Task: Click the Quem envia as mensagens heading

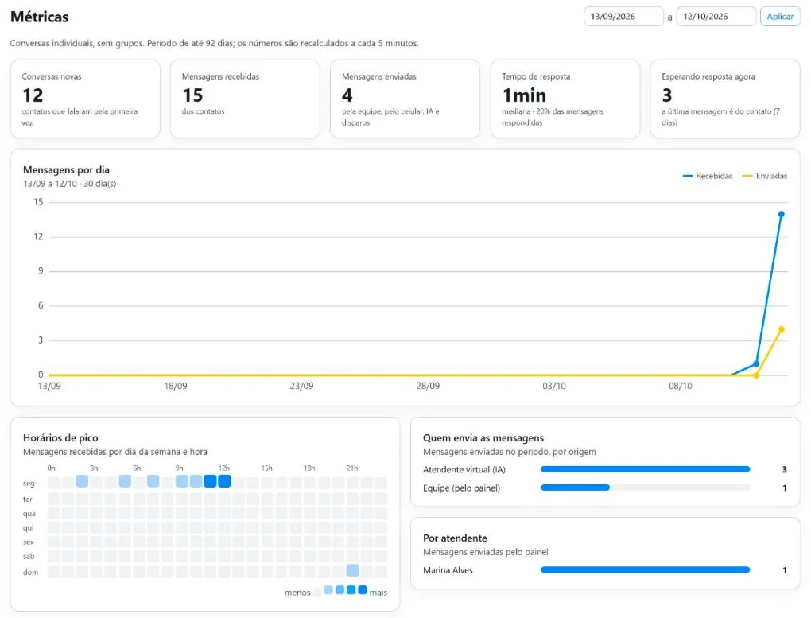Action: tap(483, 438)
